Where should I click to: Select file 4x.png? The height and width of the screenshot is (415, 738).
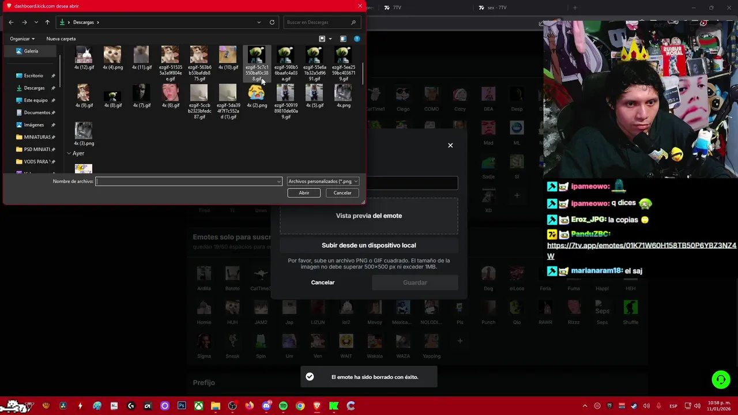coord(343,96)
